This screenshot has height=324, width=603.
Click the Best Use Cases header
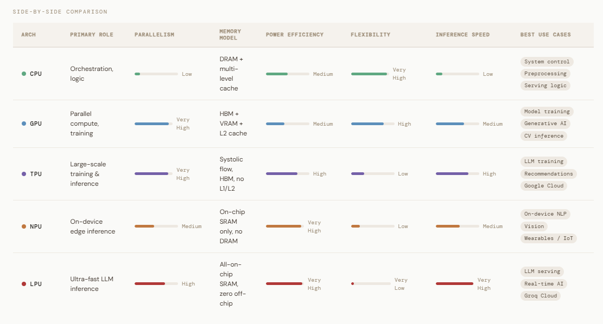545,35
